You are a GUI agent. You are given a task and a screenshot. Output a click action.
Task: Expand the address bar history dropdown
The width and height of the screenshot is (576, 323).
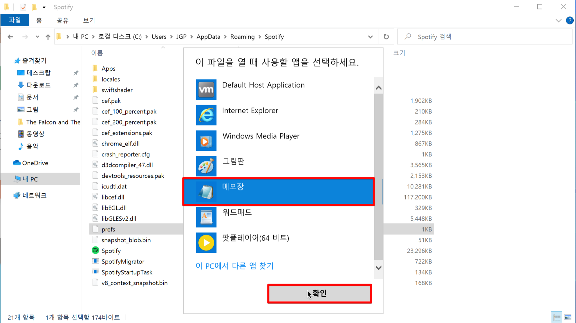click(370, 37)
